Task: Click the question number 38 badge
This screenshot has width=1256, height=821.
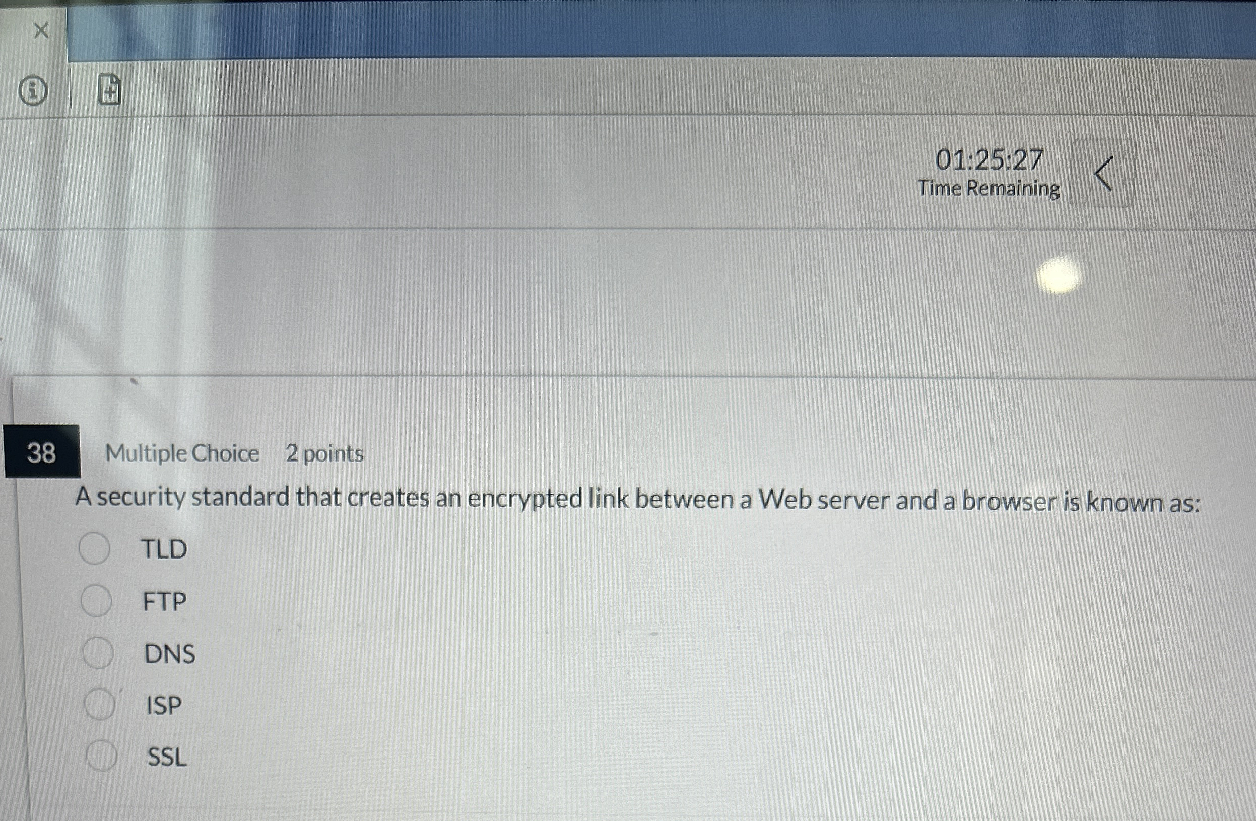Action: (x=42, y=452)
